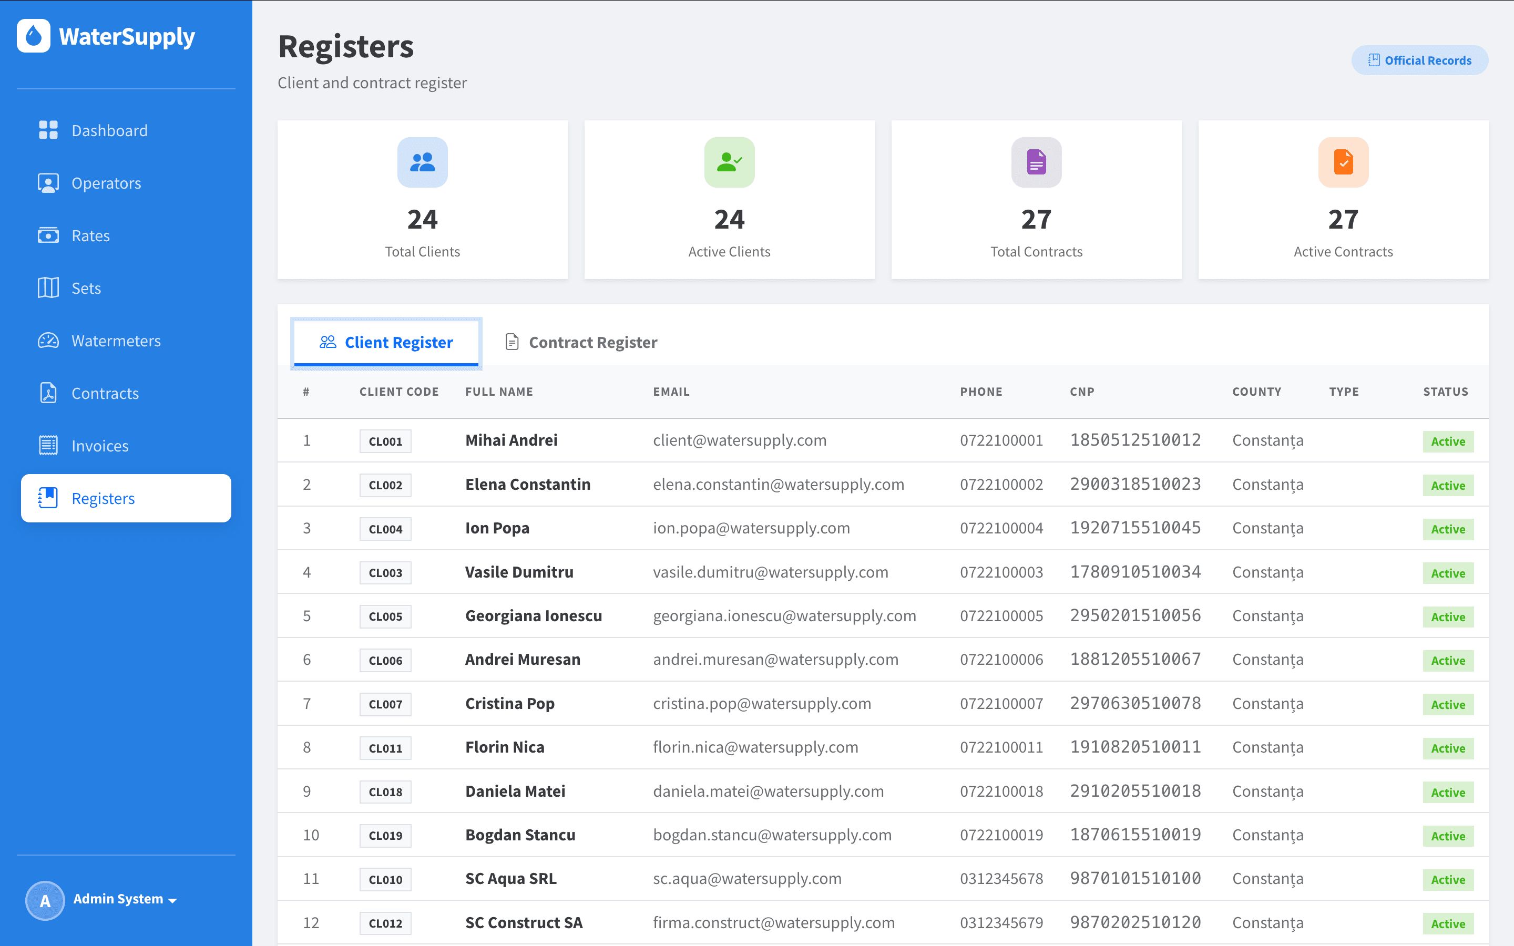Click the Contract Register file icon
The width and height of the screenshot is (1514, 946).
[512, 342]
